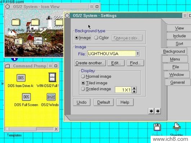Image resolution: width=191 pixels, height=143 pixels.
Task: Choose the Normal image display option
Action: point(83,76)
